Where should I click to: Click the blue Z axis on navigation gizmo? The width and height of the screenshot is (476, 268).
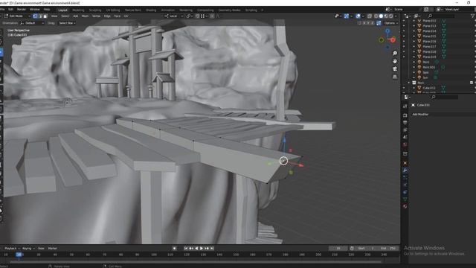[x=387, y=31]
